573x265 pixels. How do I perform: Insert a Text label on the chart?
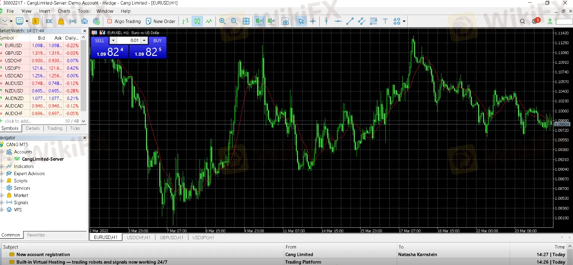tap(385, 21)
